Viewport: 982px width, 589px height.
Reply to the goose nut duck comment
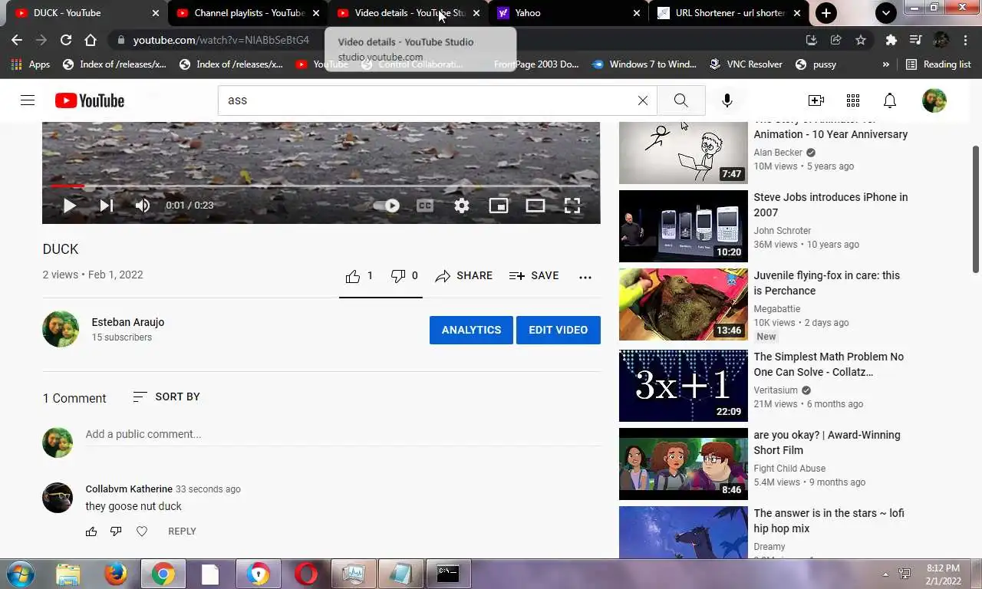182,531
